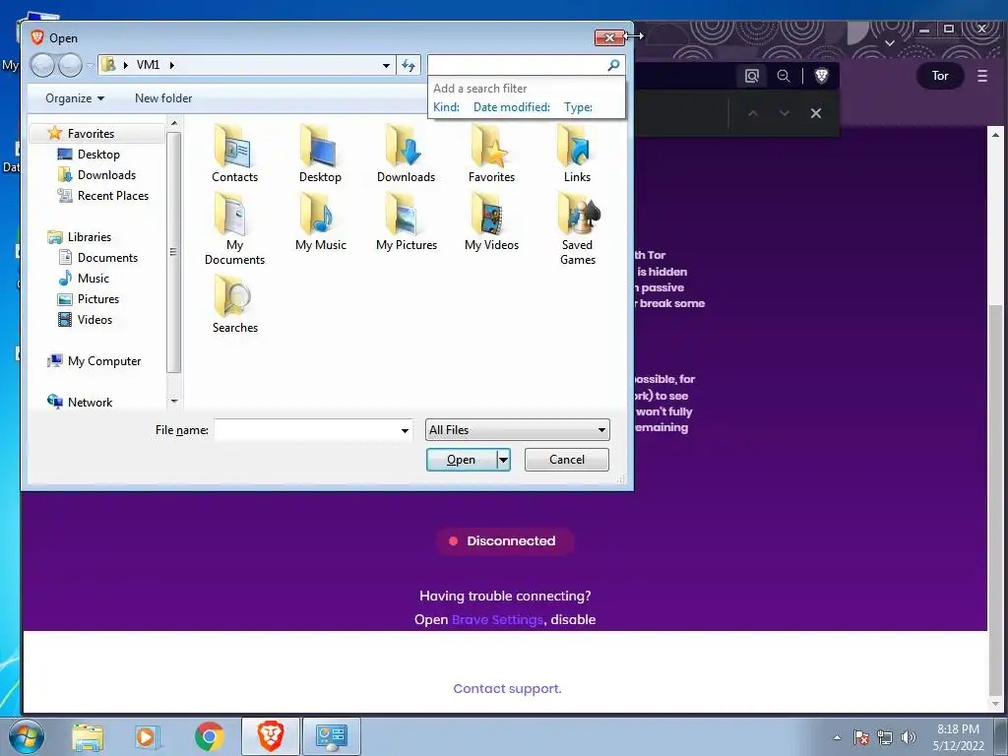Click the New folder button
Image resolution: width=1008 pixels, height=756 pixels.
point(163,98)
